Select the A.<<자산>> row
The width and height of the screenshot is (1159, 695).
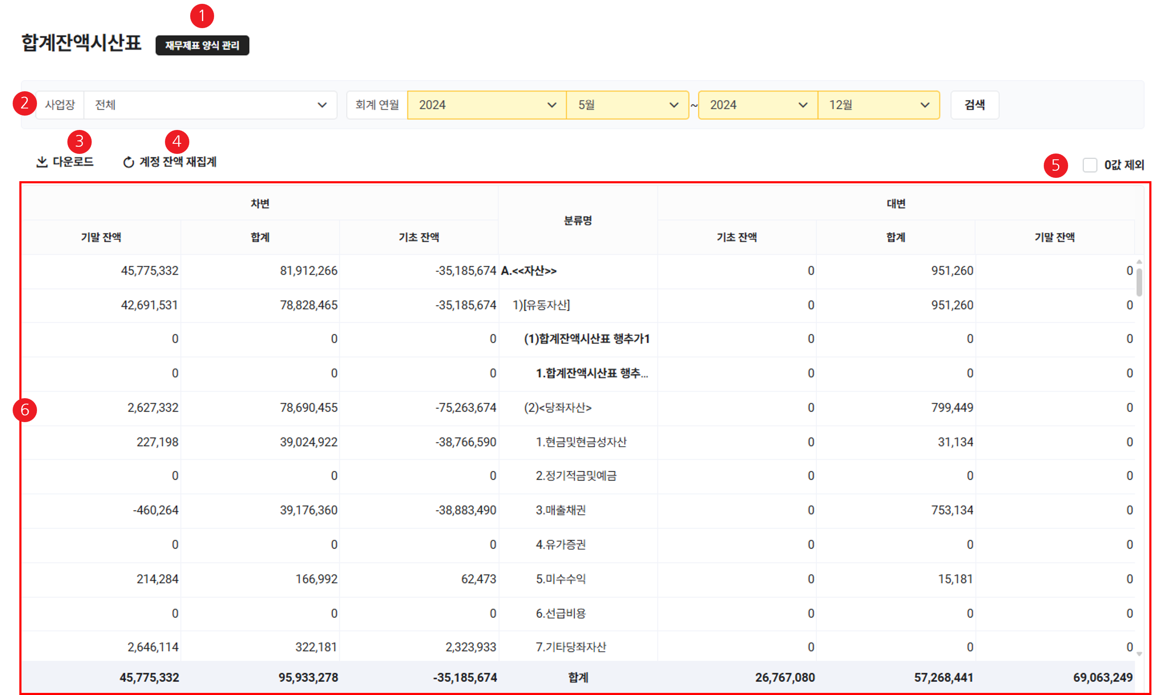coord(528,271)
